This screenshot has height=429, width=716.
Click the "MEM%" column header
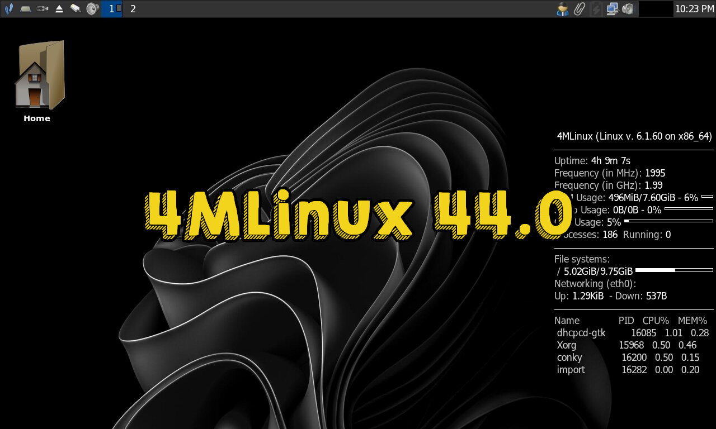click(x=693, y=321)
